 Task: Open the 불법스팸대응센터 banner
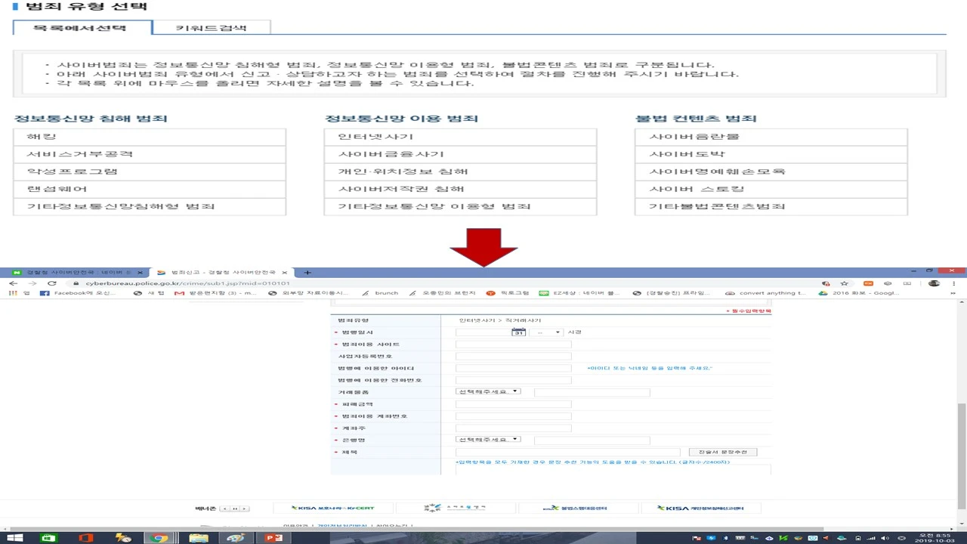(580, 508)
